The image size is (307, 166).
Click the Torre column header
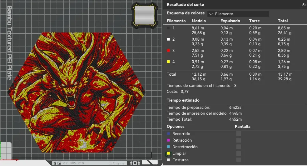click(254, 21)
